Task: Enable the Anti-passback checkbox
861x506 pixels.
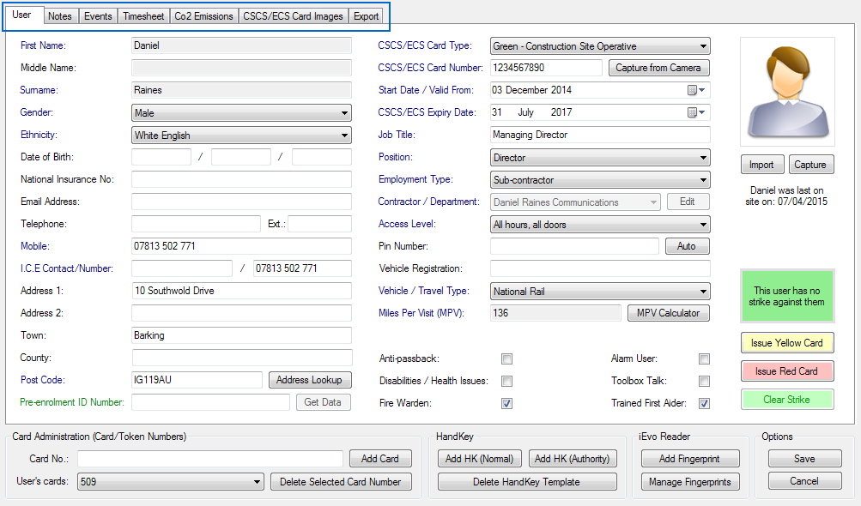Action: pos(506,358)
